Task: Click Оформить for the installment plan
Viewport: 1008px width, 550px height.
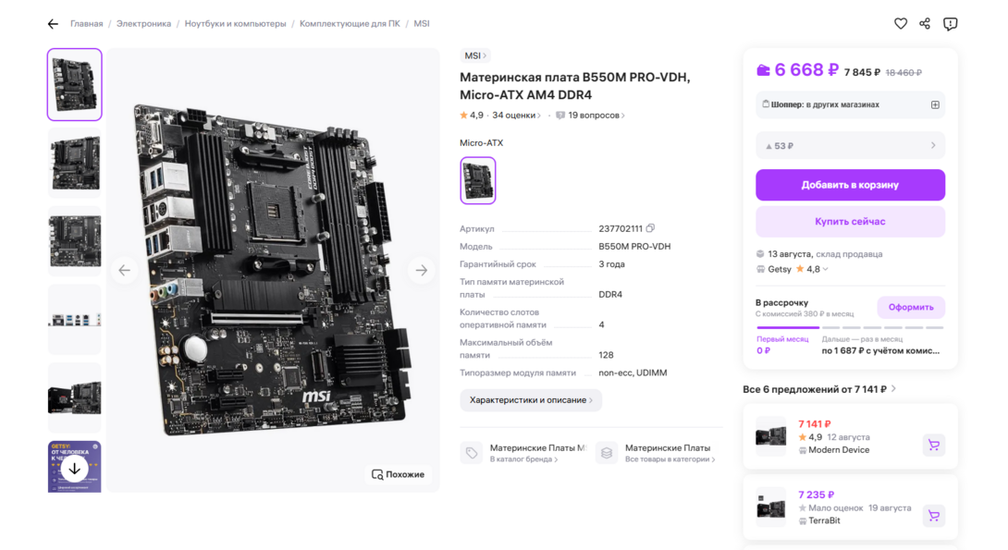Action: pos(911,307)
